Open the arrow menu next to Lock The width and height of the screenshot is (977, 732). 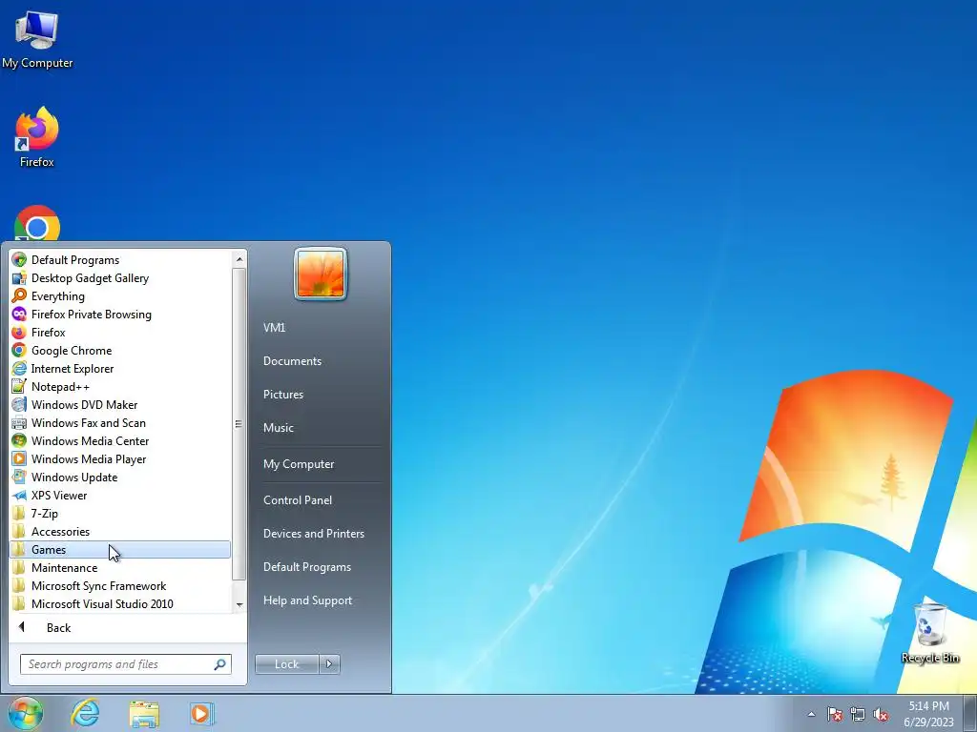click(329, 664)
